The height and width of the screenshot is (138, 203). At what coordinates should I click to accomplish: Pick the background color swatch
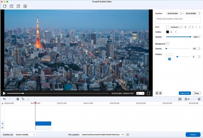coord(167,44)
